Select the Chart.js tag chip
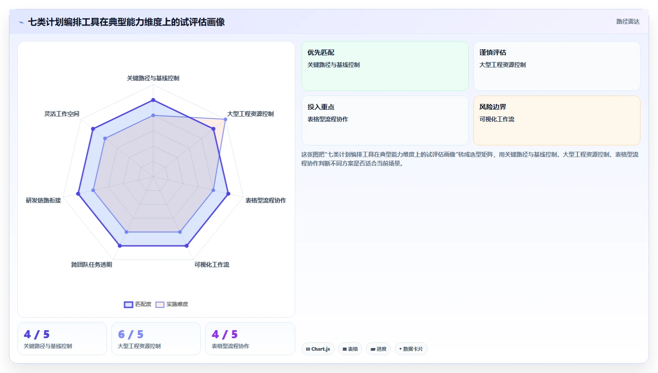This screenshot has width=658, height=373. click(318, 349)
